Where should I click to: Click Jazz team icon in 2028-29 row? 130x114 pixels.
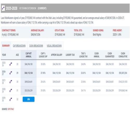11,90
